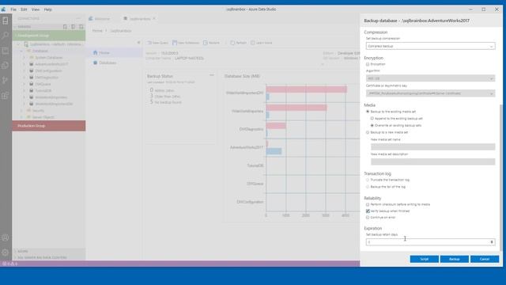Open the Accounts icon in activity bar
The height and width of the screenshot is (285, 506).
click(6, 237)
